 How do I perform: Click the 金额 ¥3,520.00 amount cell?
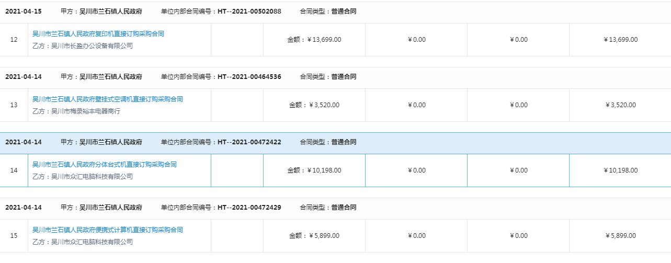(314, 105)
